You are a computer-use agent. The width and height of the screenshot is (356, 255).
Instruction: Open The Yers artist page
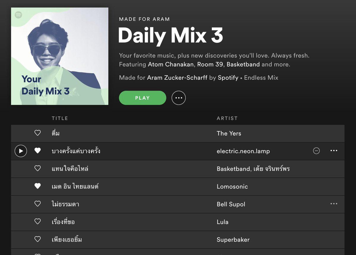pos(229,133)
